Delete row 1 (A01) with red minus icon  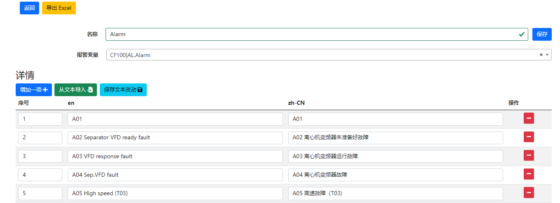click(529, 118)
